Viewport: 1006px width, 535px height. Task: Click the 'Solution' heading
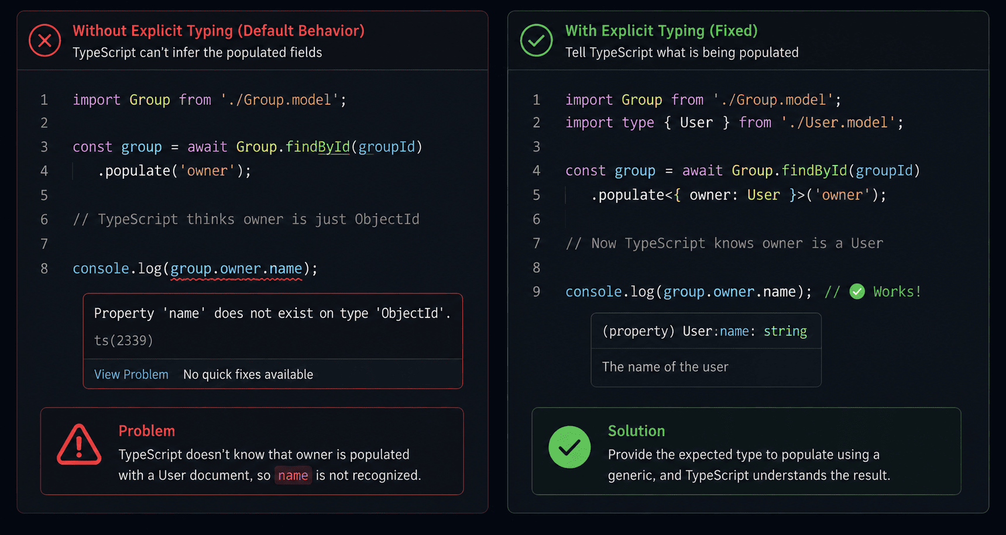(x=636, y=431)
